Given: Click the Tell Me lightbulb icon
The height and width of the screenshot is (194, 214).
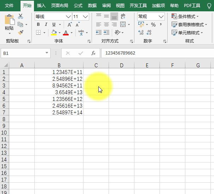Looking at the screenshot, I should (x=209, y=6).
